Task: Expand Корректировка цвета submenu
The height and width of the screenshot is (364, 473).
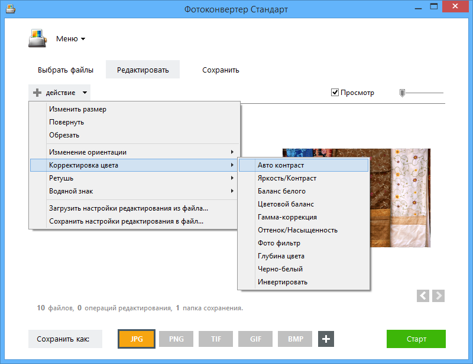Action: click(134, 165)
